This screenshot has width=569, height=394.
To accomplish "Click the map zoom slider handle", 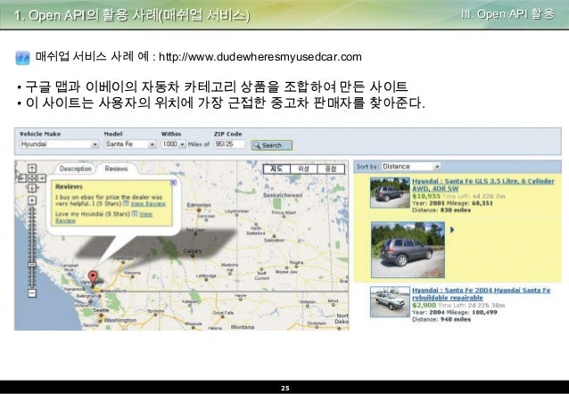I will click(32, 265).
